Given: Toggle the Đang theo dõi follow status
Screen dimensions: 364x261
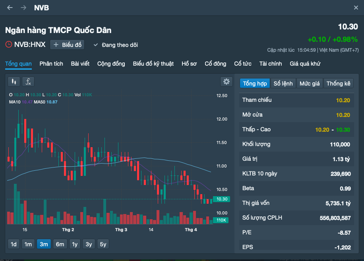Looking at the screenshot, I should [x=116, y=45].
